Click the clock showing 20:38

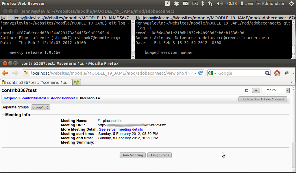click(232, 3)
